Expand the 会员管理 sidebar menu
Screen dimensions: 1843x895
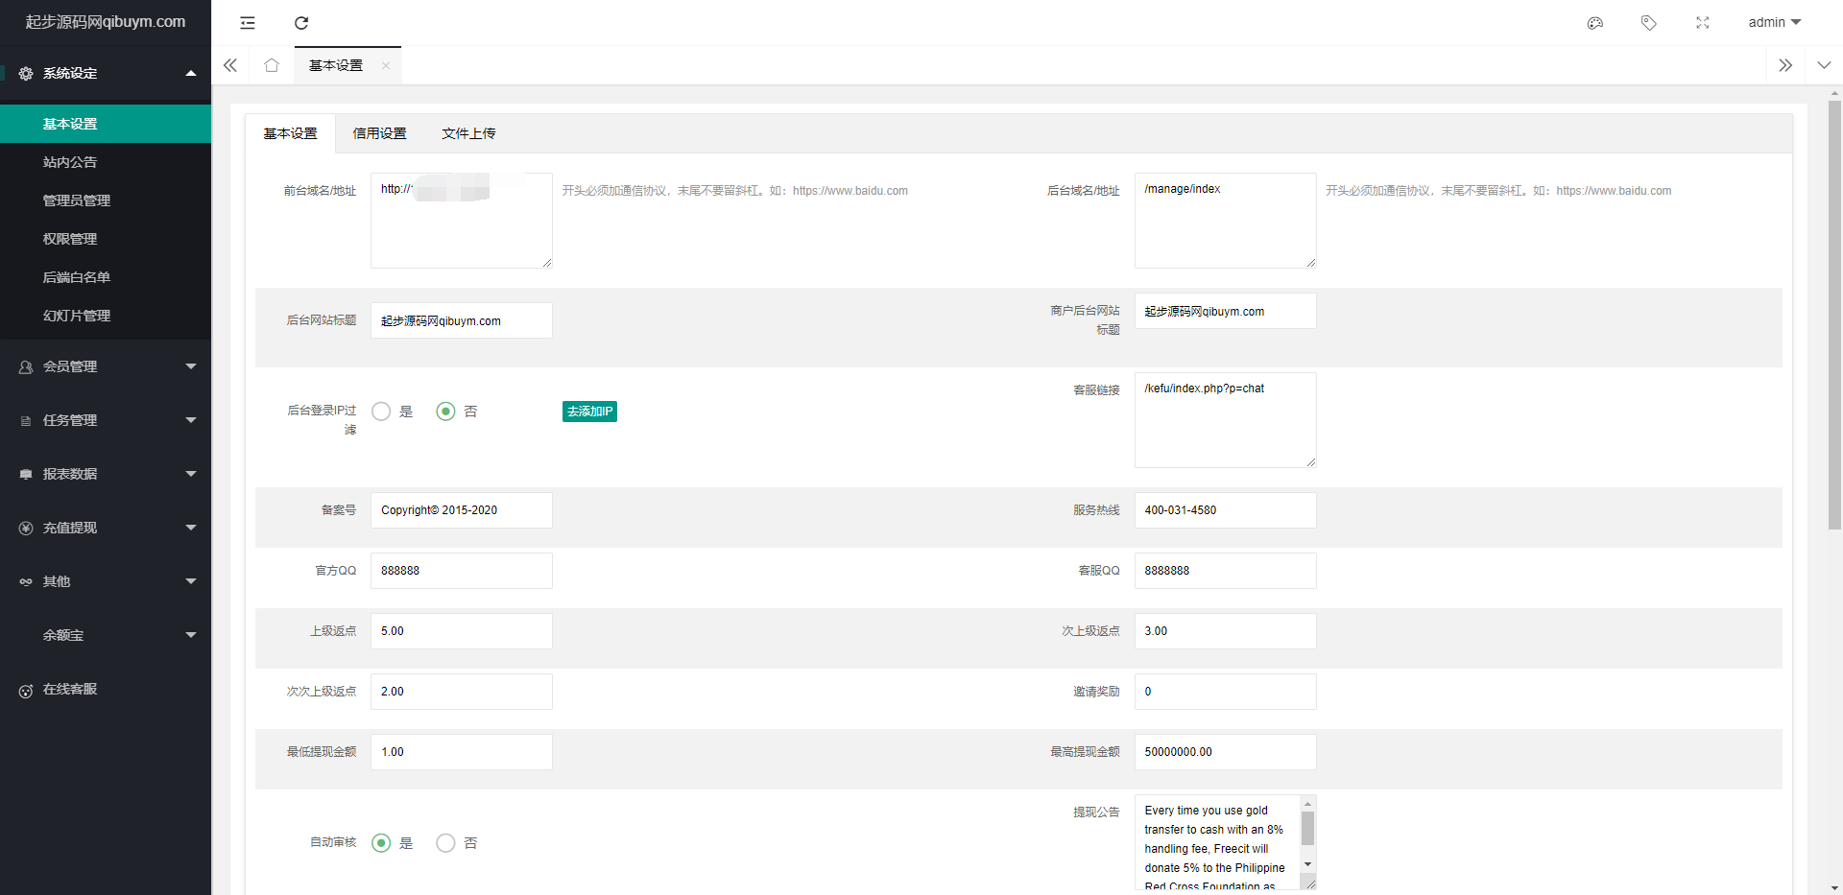tap(106, 366)
